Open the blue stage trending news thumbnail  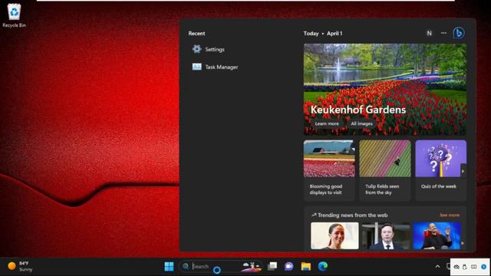pos(437,235)
